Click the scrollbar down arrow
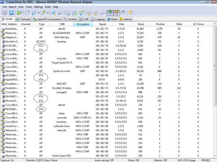 coord(215,156)
